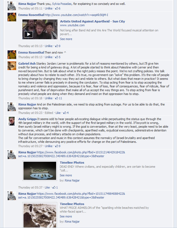Like the DEAD END Timeline Photos post
Screen dimensions: 177x228
[47, 187]
